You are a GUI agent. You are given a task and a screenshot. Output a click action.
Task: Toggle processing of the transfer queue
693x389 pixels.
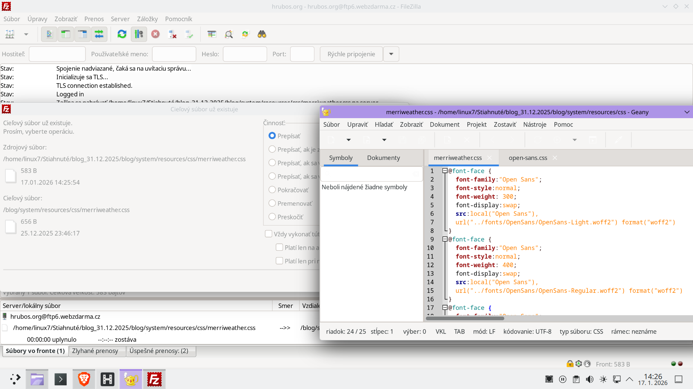[x=139, y=34]
